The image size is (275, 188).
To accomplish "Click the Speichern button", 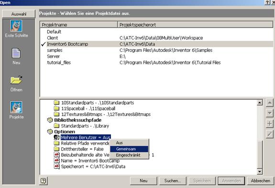I will pos(202,181).
